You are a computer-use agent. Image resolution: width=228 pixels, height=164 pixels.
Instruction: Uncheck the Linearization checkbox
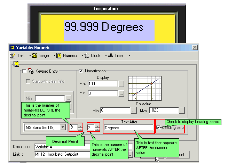pyautogui.click(x=81, y=71)
